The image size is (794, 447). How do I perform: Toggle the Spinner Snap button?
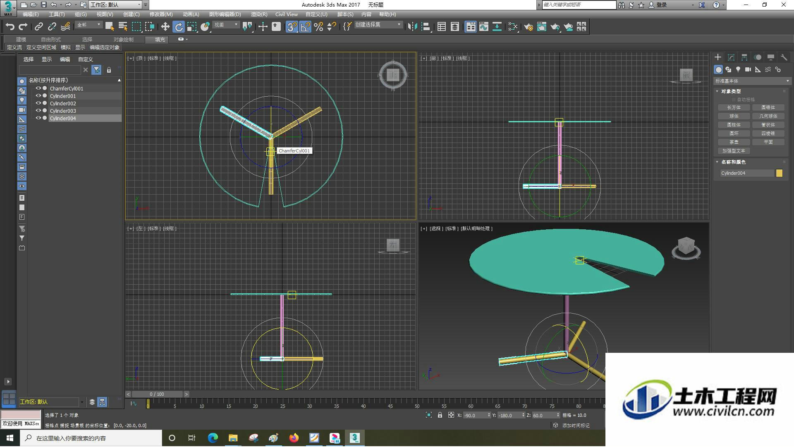332,27
